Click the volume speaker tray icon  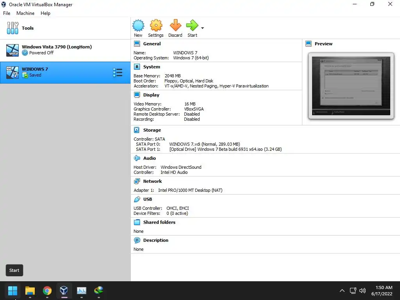click(362, 291)
